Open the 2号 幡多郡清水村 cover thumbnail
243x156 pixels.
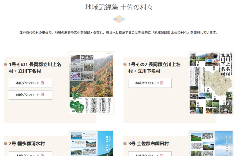click(91, 143)
